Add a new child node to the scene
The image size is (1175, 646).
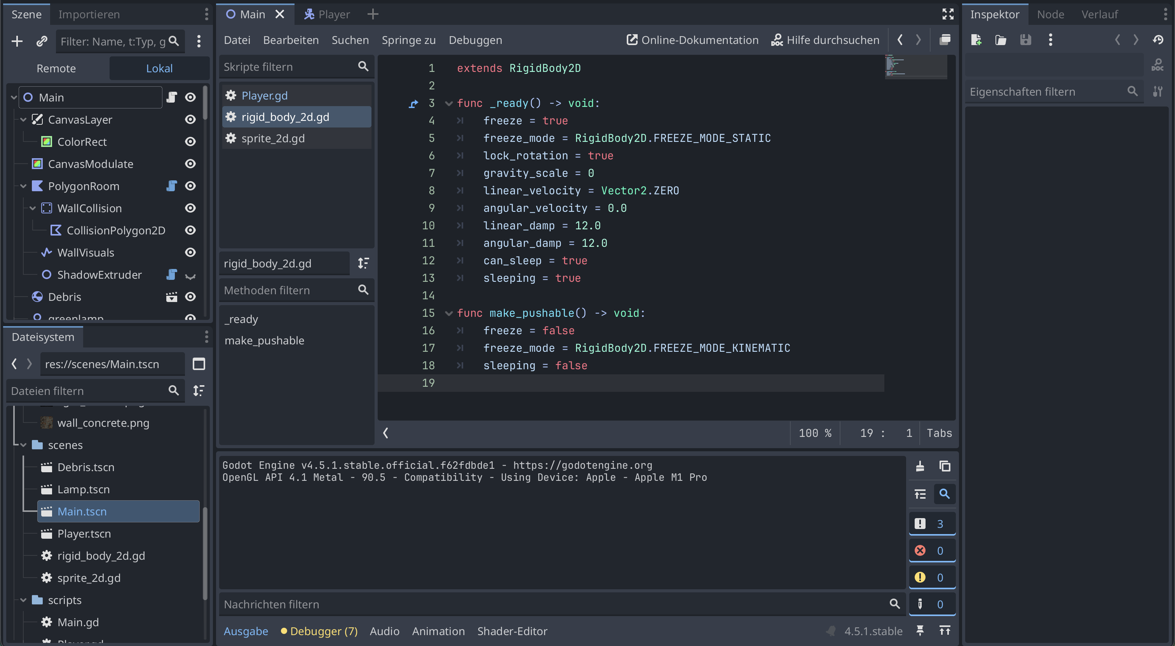click(x=16, y=41)
